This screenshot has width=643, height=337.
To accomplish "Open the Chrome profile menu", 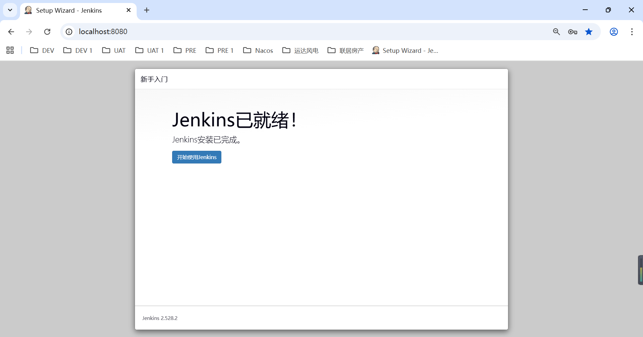I will (614, 32).
